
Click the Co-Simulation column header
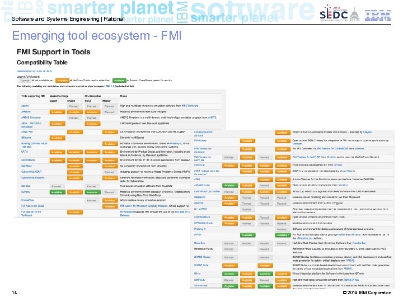(x=93, y=96)
